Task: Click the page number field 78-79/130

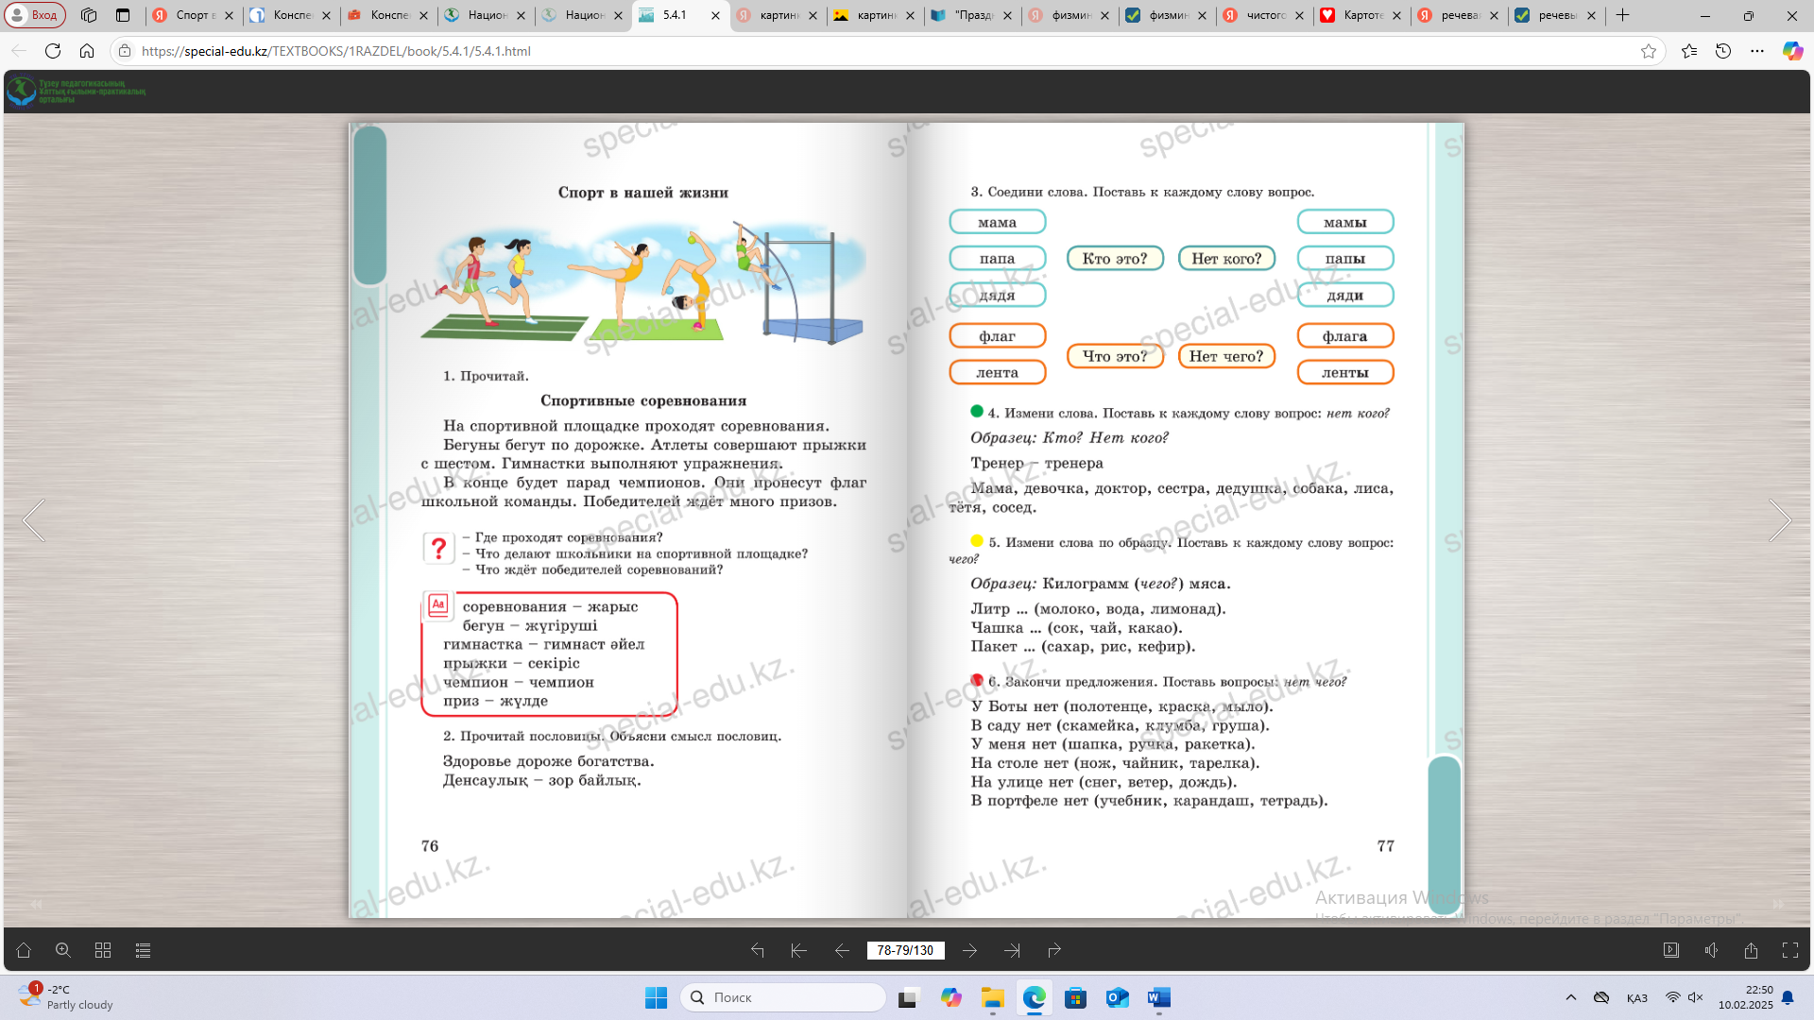Action: point(905,950)
